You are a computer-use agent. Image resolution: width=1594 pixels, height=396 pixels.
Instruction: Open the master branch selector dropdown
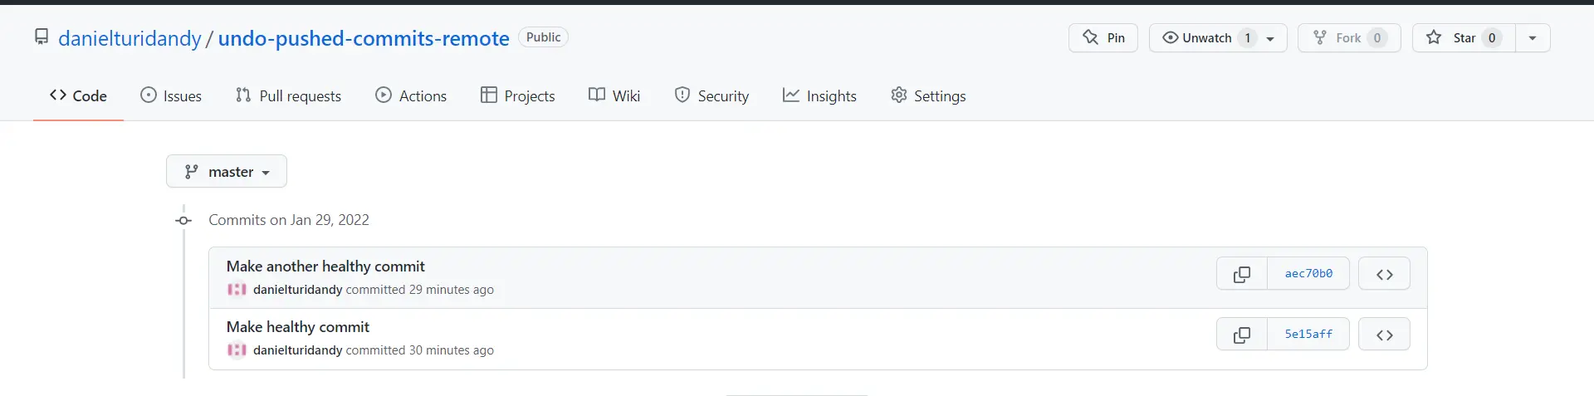pos(227,172)
